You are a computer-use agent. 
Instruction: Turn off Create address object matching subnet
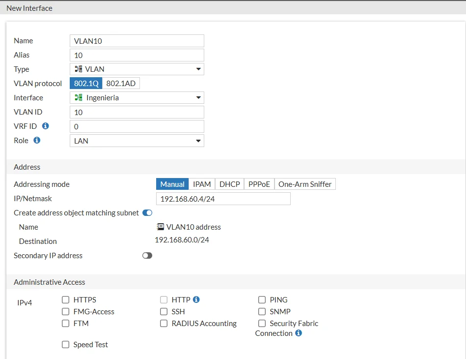[x=147, y=212]
